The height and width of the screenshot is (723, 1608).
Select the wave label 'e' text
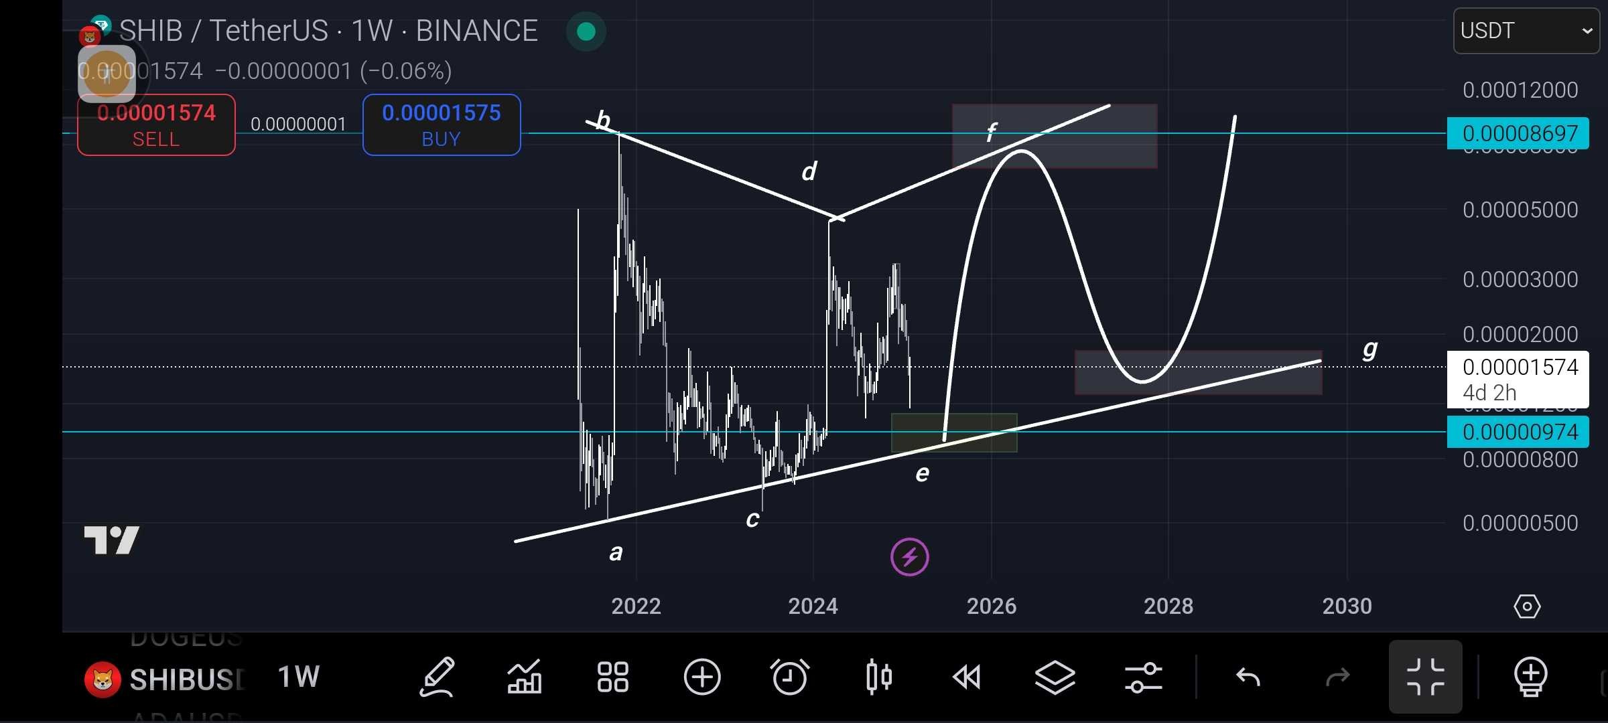(x=923, y=473)
